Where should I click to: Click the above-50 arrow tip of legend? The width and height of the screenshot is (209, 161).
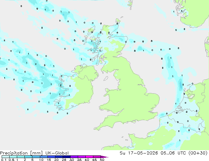click(x=104, y=157)
